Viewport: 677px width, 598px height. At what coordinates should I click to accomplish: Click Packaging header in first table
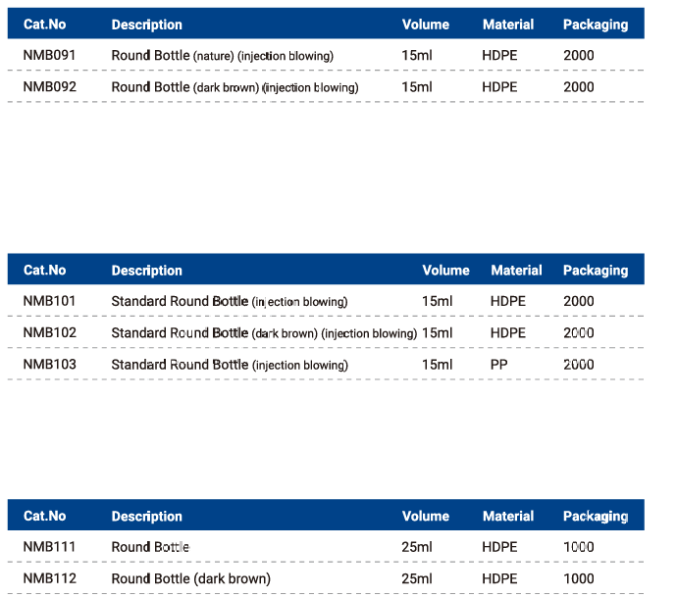point(596,25)
